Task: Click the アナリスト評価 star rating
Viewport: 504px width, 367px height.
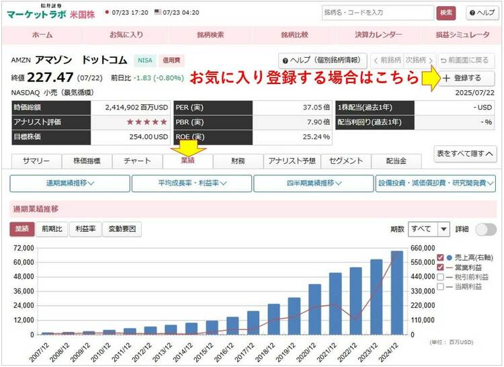Action: point(147,122)
